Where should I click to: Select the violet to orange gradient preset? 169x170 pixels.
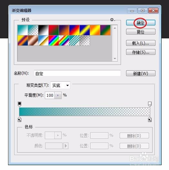[x=64, y=30]
